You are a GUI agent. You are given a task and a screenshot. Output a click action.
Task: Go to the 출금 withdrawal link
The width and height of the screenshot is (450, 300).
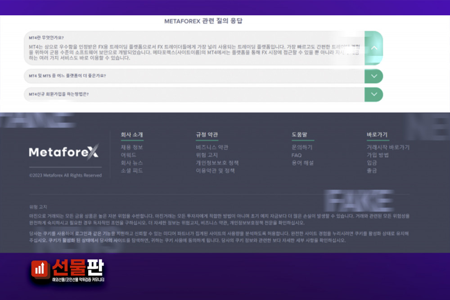(372, 171)
